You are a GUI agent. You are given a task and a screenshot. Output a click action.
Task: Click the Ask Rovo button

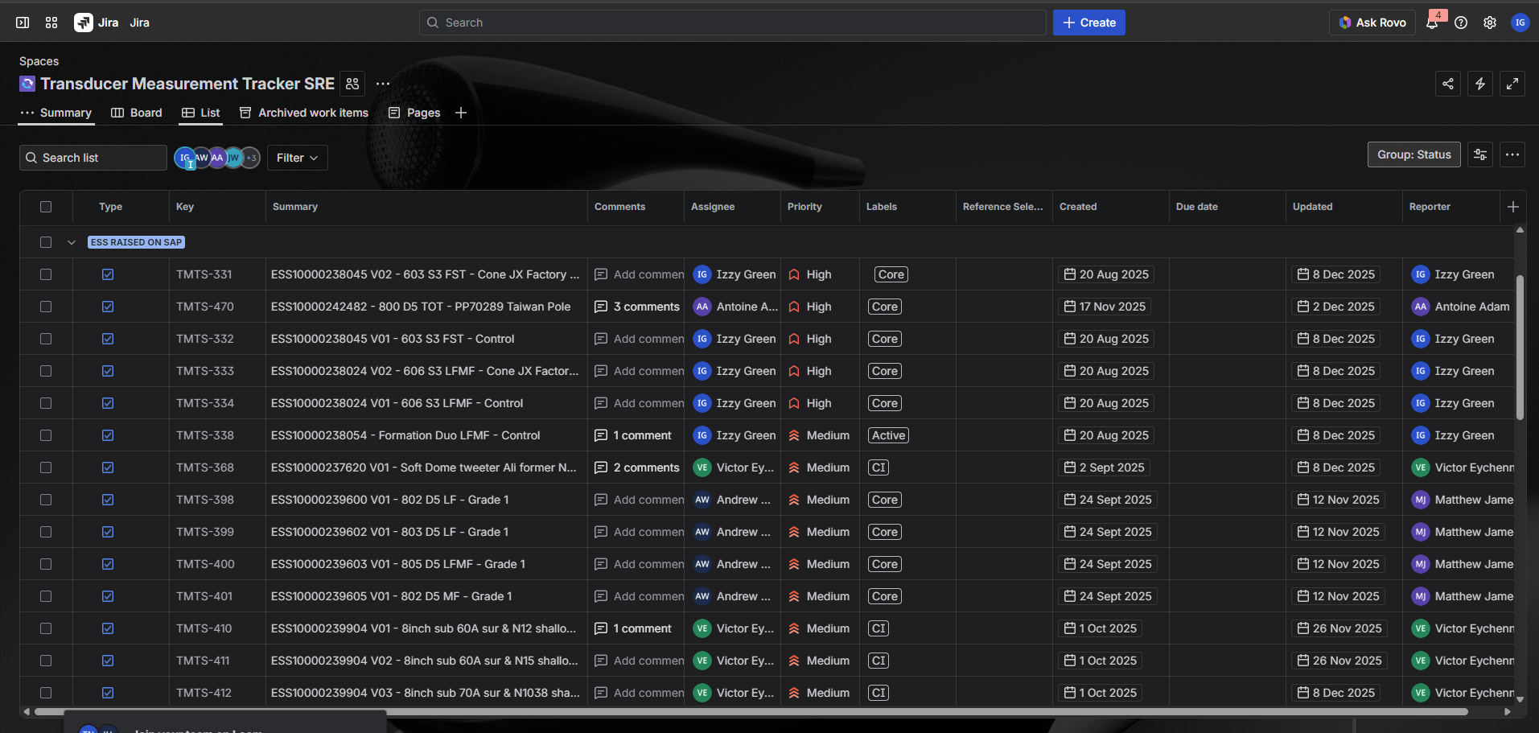click(x=1372, y=23)
